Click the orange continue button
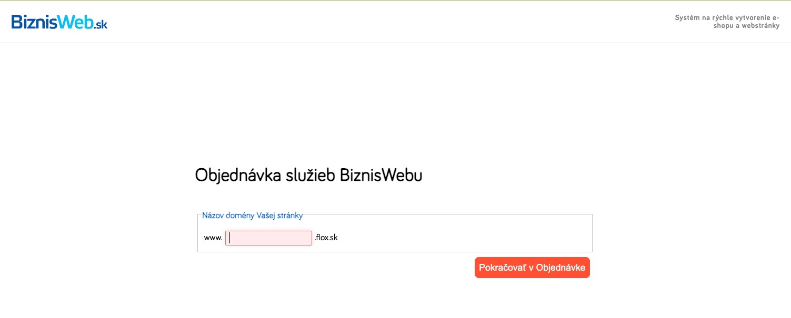Image resolution: width=791 pixels, height=318 pixels. click(532, 267)
